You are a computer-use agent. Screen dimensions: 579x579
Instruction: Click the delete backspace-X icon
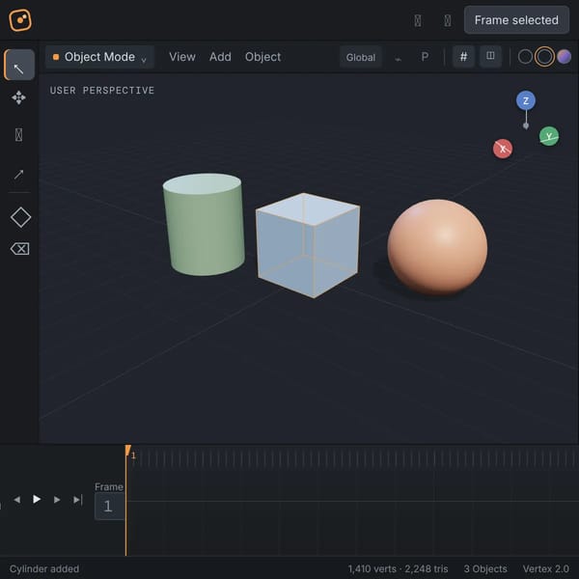(x=20, y=249)
